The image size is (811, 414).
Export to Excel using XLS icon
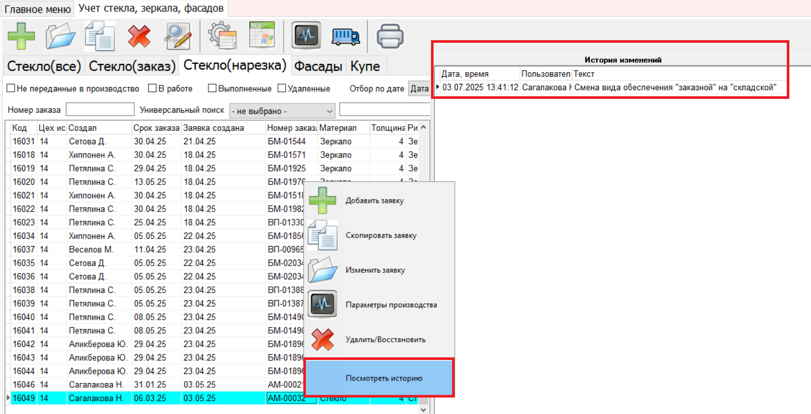[x=262, y=35]
